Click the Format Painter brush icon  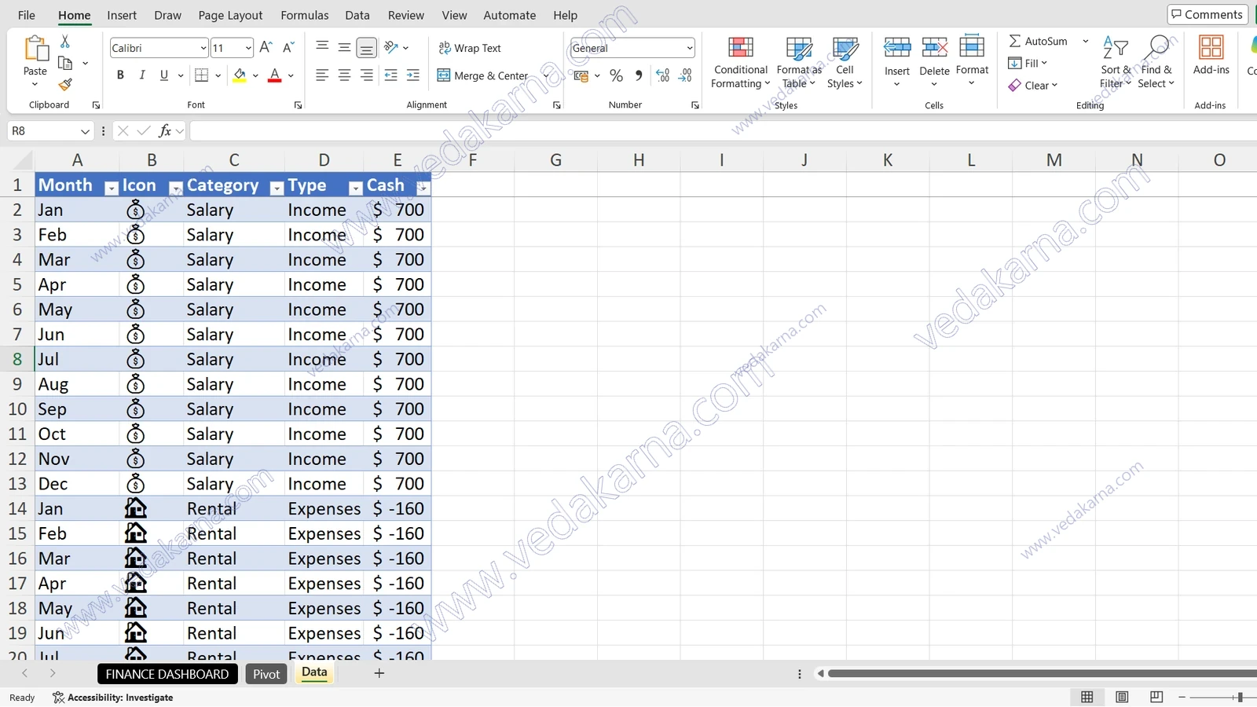[x=65, y=84]
